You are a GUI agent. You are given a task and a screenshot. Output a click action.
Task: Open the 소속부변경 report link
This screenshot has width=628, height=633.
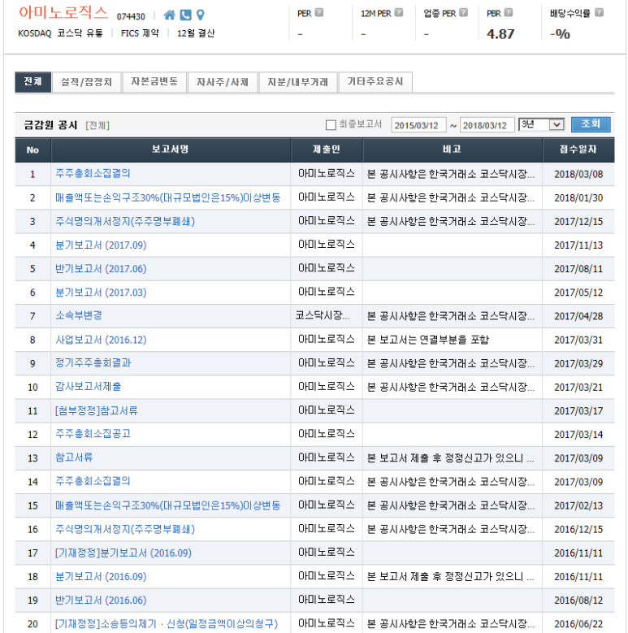coord(78,316)
